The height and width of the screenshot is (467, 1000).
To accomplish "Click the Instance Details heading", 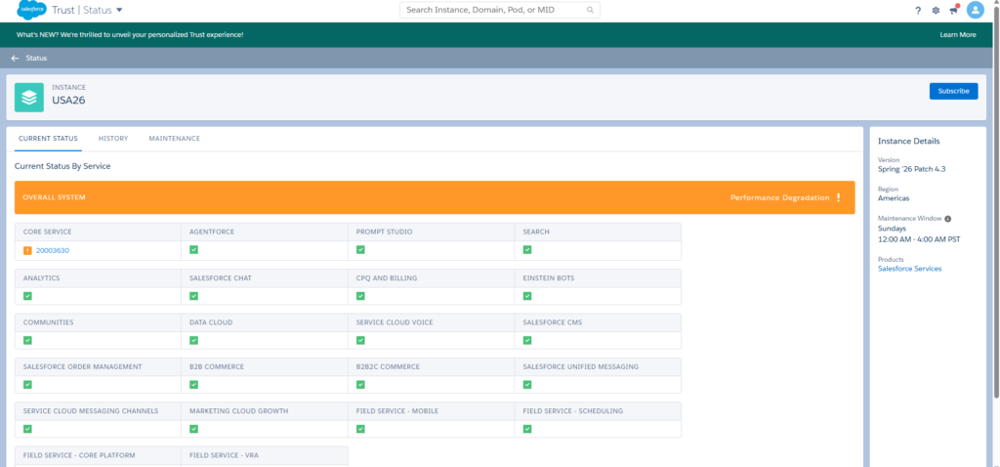I will [x=908, y=141].
